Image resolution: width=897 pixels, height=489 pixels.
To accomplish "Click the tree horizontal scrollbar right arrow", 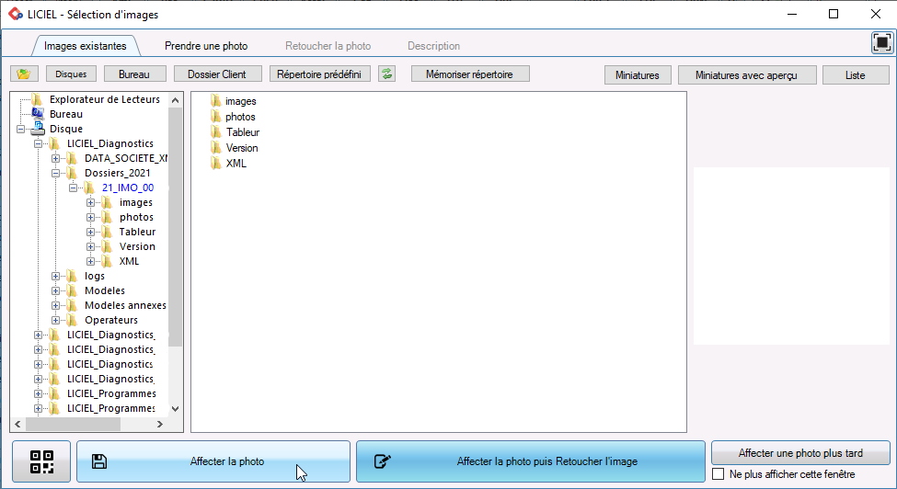I will pyautogui.click(x=159, y=425).
